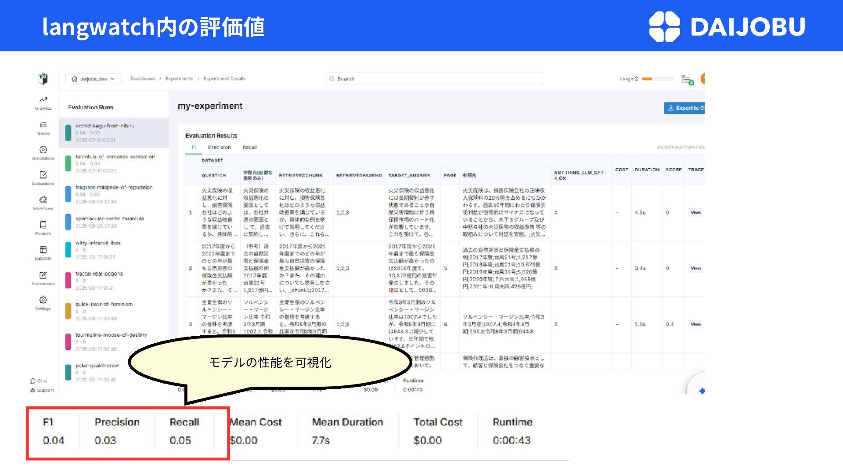Select run orchid-kagu-from-nibiru
Image resolution: width=843 pixels, height=474 pixels.
click(114, 133)
